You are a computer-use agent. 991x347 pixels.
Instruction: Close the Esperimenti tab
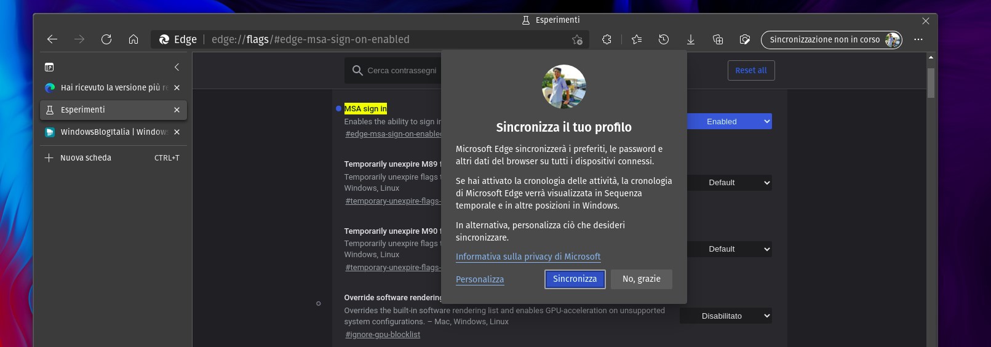(x=177, y=110)
